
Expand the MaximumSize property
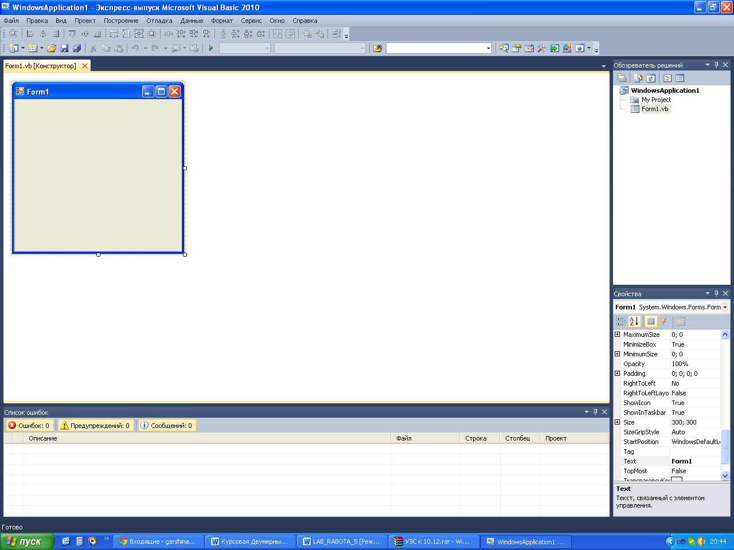click(618, 335)
